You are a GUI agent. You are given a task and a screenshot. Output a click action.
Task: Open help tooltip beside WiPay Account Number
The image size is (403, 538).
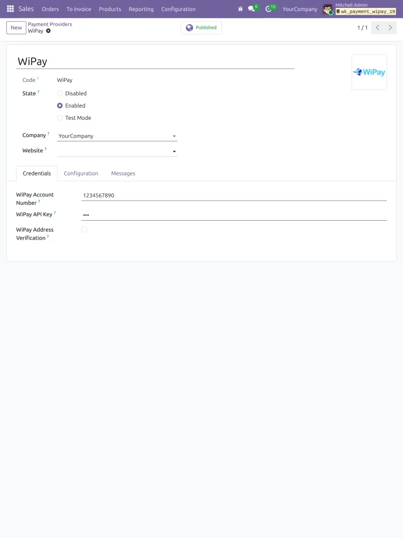39,201
